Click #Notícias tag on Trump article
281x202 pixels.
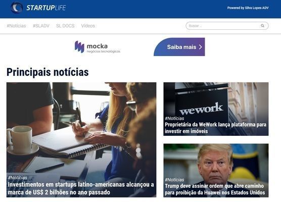174,180
